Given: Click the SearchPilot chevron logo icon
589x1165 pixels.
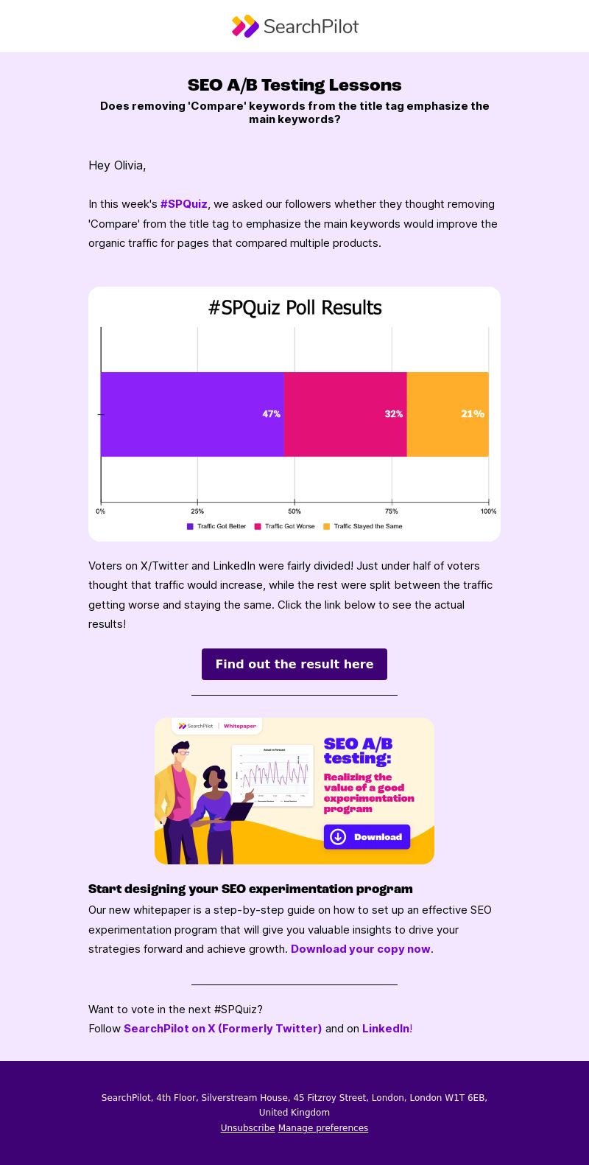Looking at the screenshot, I should (x=245, y=27).
